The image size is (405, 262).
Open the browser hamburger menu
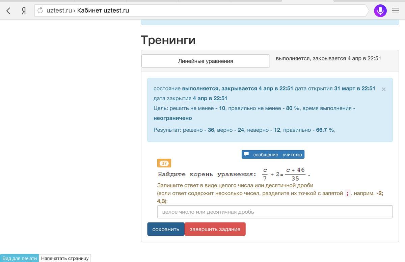395,10
